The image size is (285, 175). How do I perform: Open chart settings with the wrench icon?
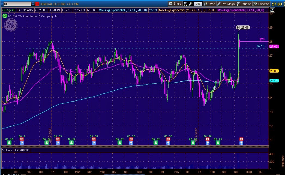[190, 4]
